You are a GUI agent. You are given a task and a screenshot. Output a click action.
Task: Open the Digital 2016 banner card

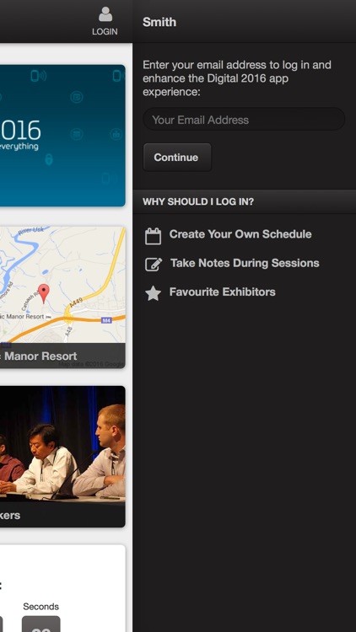(x=62, y=136)
